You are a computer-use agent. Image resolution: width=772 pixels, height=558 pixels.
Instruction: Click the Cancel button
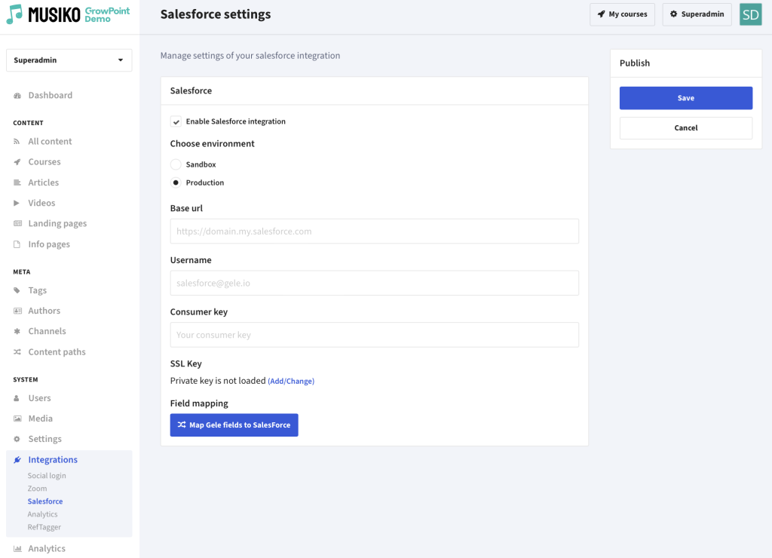click(686, 128)
